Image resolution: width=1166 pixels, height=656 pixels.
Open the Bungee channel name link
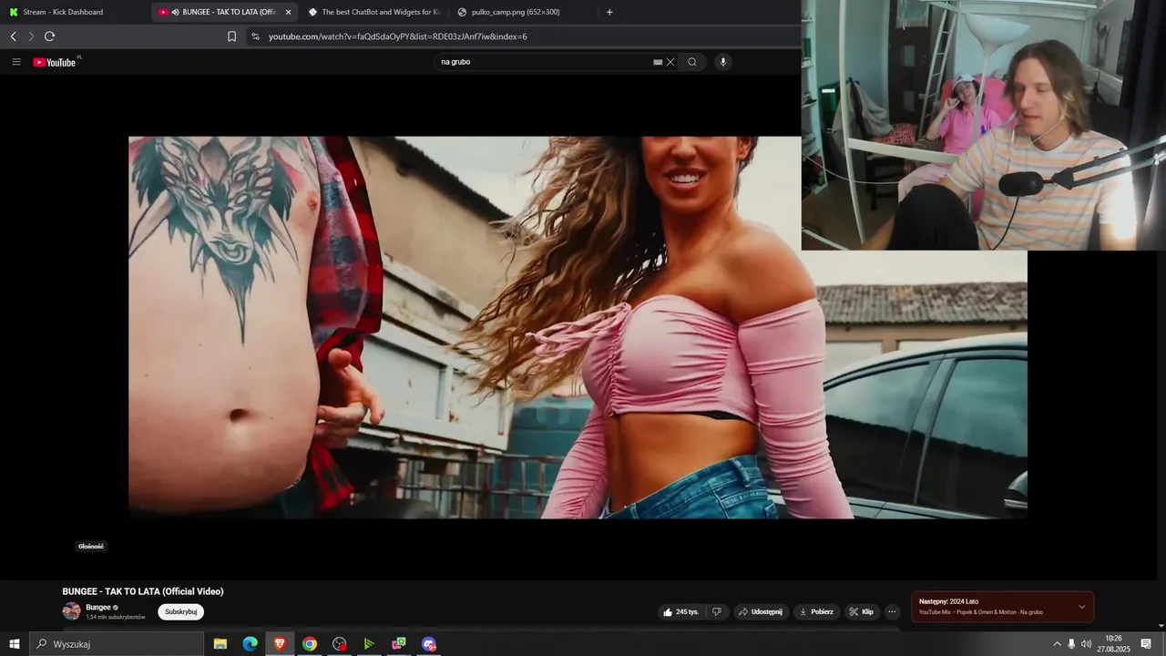(x=98, y=607)
